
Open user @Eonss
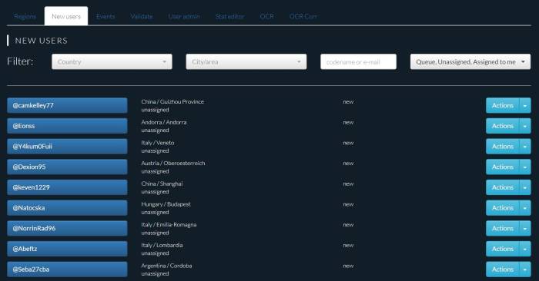(67, 126)
